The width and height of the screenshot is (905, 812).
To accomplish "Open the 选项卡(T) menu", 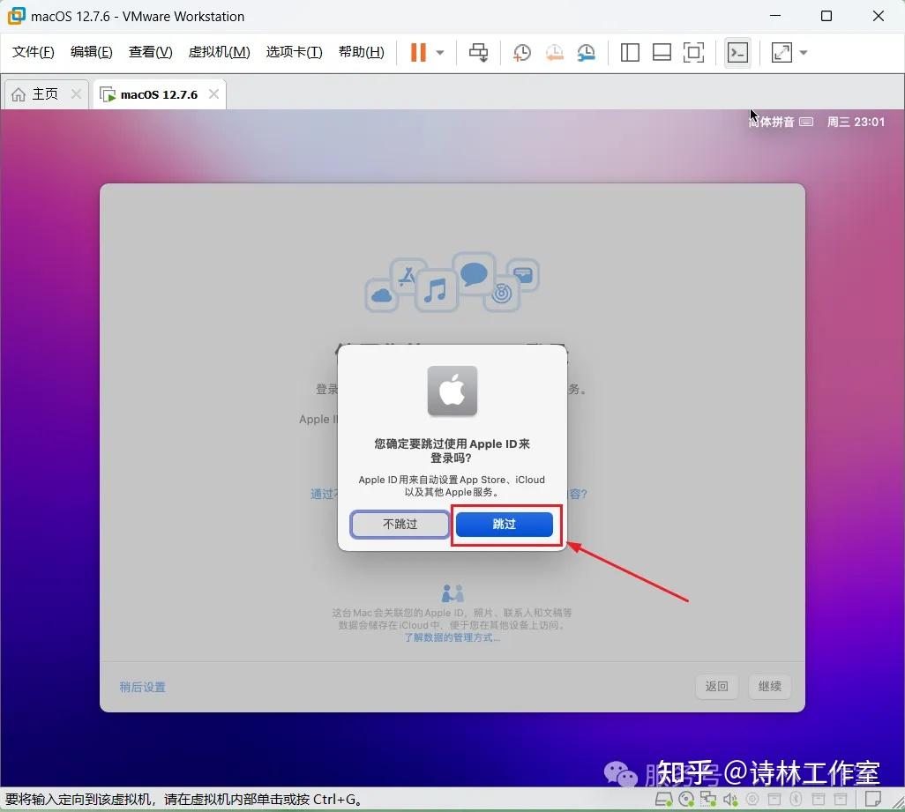I will (294, 52).
